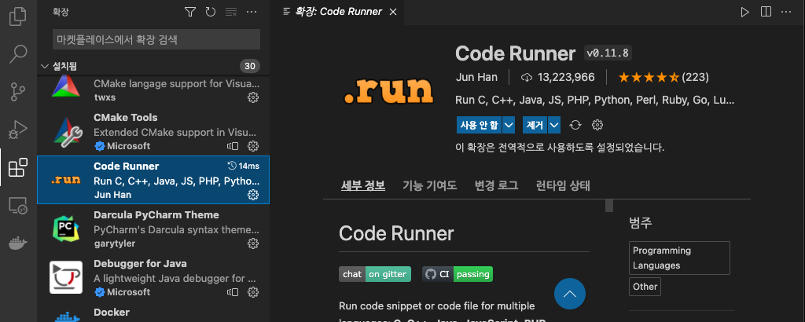
Task: Open the Run and Debug view
Action: tap(18, 130)
